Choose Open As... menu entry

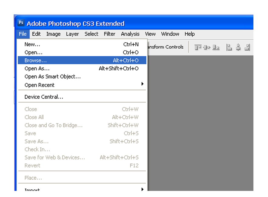tap(82, 69)
